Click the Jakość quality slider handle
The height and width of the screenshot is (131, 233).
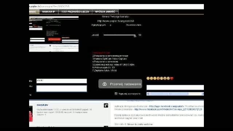click(x=135, y=36)
